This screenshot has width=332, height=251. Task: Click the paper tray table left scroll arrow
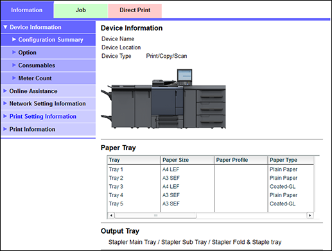point(111,215)
